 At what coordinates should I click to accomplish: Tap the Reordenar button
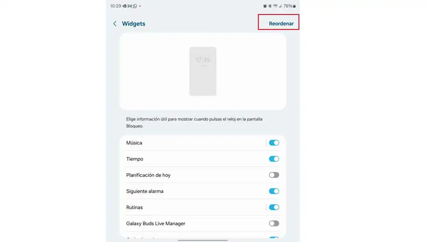click(x=281, y=23)
